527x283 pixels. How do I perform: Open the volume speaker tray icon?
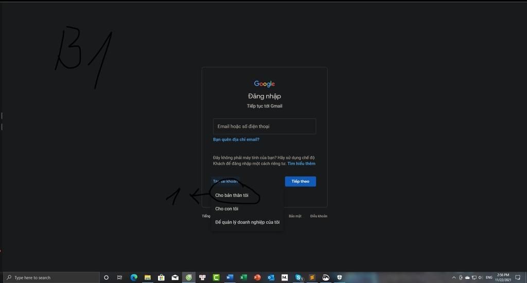pyautogui.click(x=480, y=278)
